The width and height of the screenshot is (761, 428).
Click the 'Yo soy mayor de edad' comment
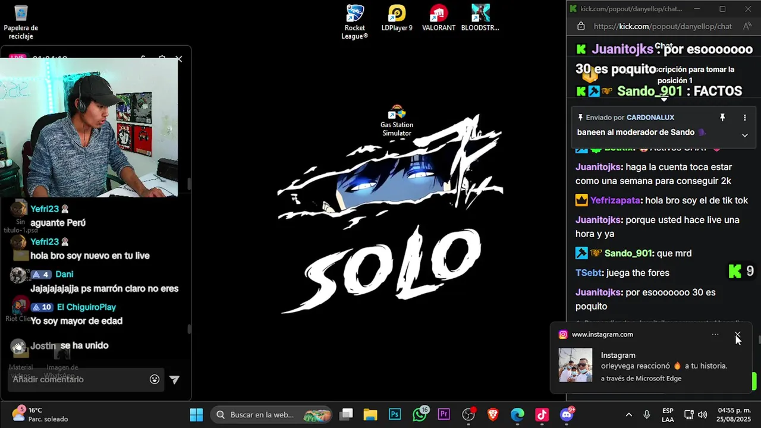(76, 321)
